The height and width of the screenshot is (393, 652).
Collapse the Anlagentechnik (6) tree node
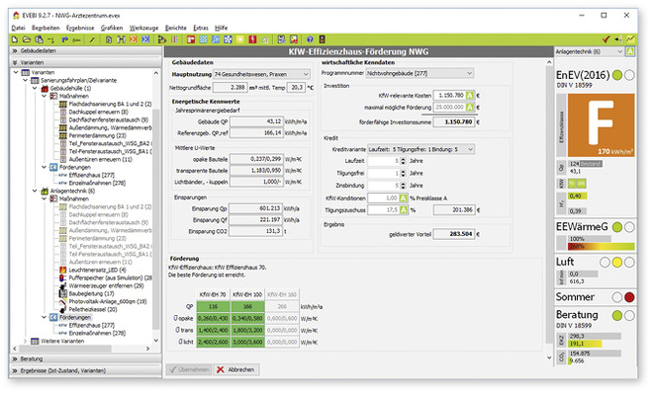35,191
